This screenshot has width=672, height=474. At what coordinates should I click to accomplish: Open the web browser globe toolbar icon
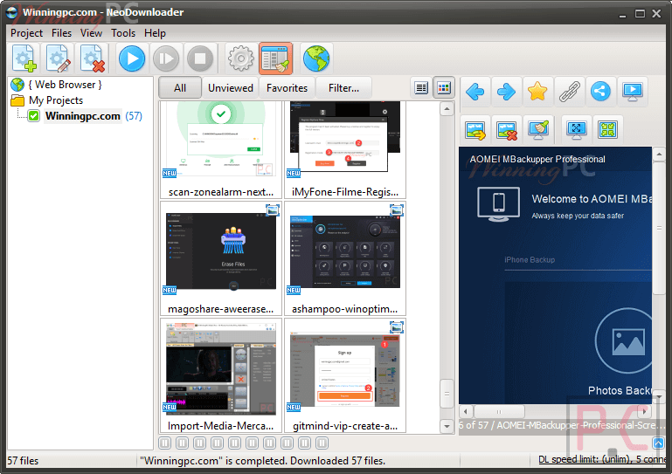click(316, 58)
